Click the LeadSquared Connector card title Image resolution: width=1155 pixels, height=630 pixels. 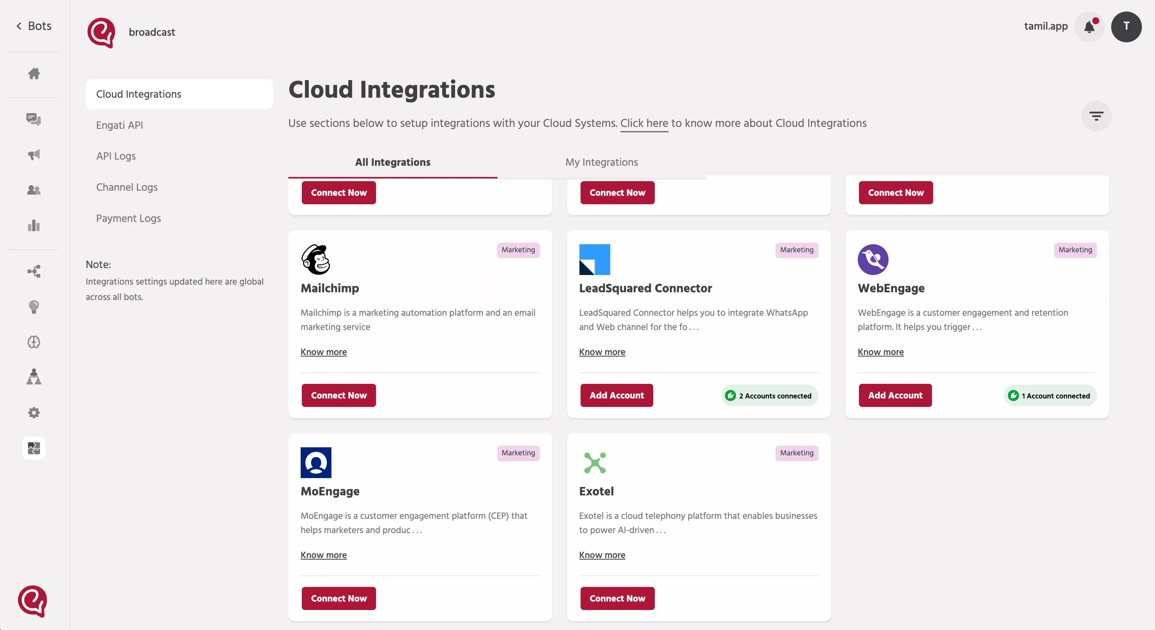(646, 288)
